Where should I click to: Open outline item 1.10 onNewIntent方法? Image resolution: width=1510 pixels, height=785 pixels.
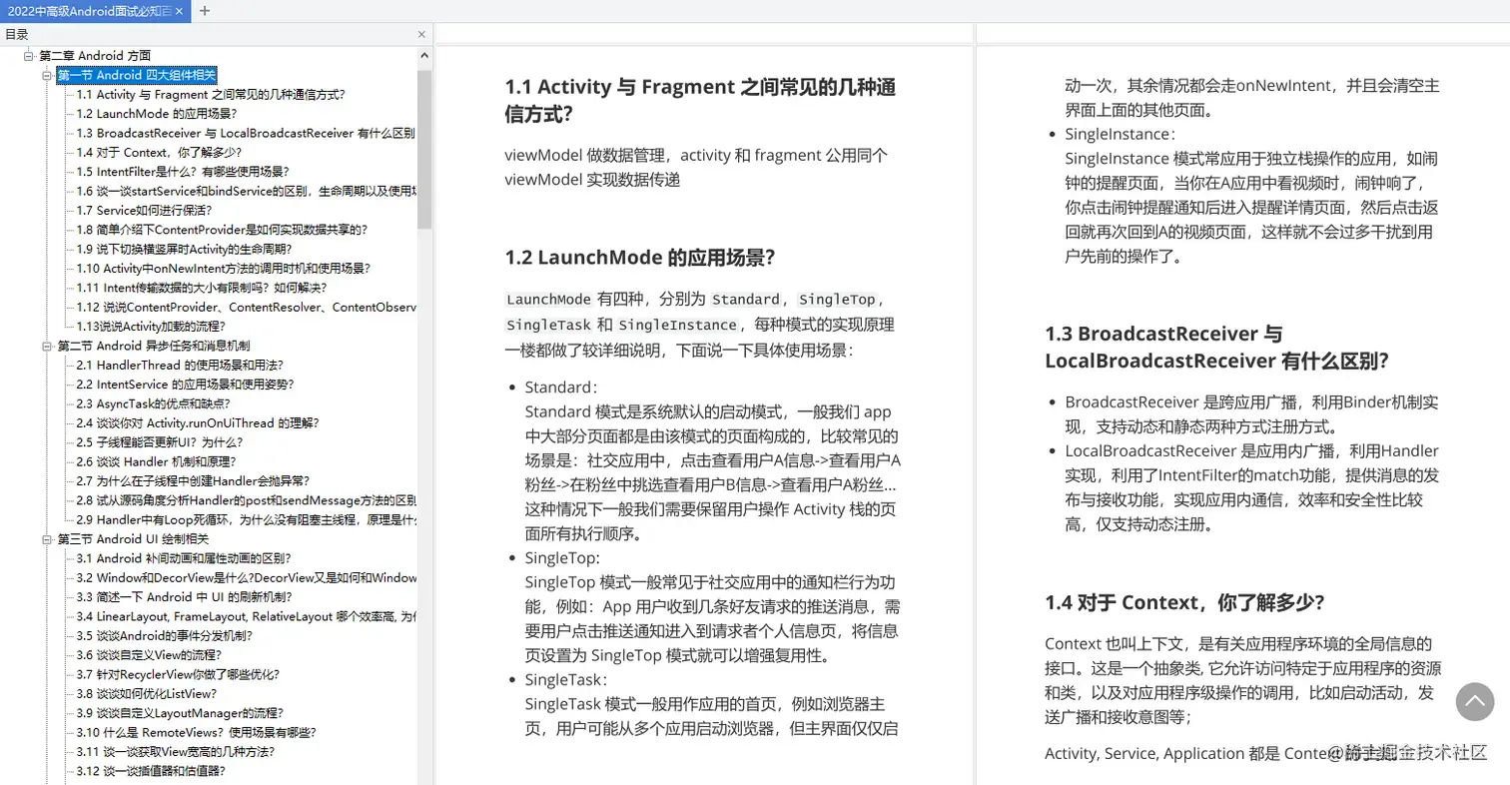223,269
